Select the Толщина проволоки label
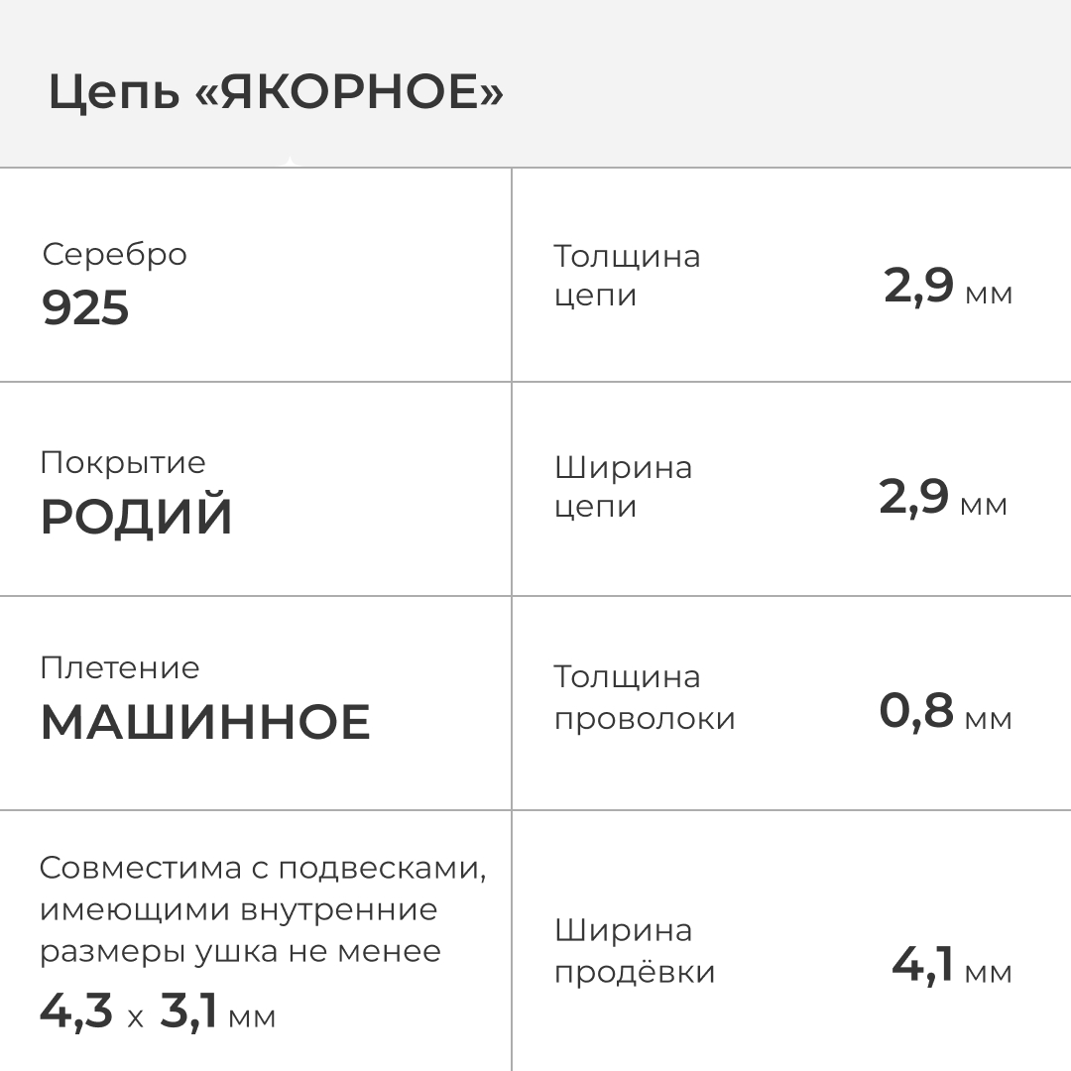Image resolution: width=1071 pixels, height=1071 pixels. coord(645,698)
